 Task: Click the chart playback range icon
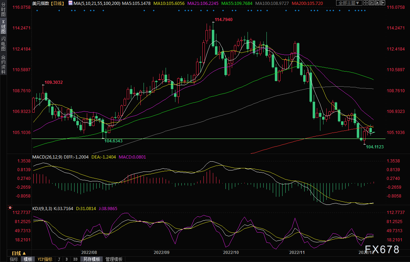coord(377,3)
